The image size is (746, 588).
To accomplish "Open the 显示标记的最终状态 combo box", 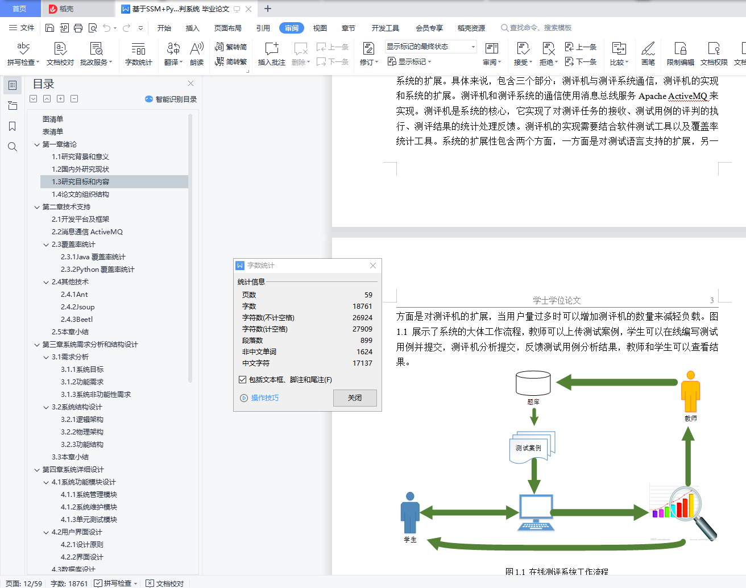I will click(431, 47).
